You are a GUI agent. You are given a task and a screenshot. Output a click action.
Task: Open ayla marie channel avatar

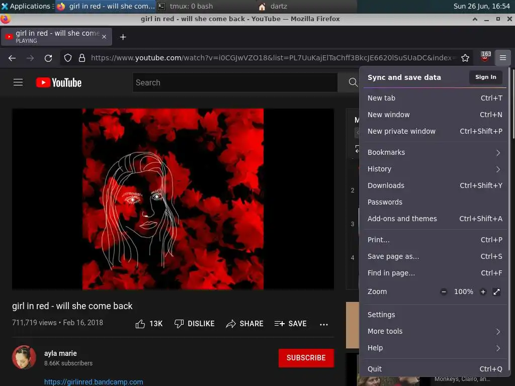(24, 357)
